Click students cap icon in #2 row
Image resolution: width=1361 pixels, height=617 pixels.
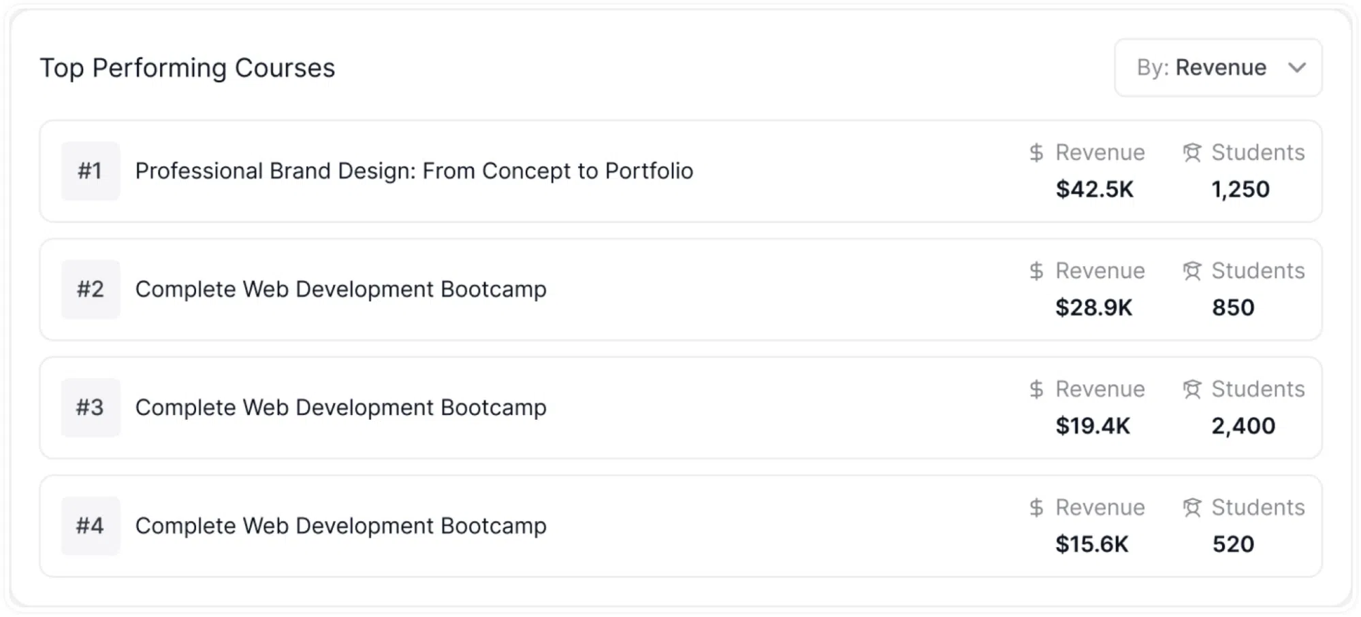pyautogui.click(x=1192, y=271)
